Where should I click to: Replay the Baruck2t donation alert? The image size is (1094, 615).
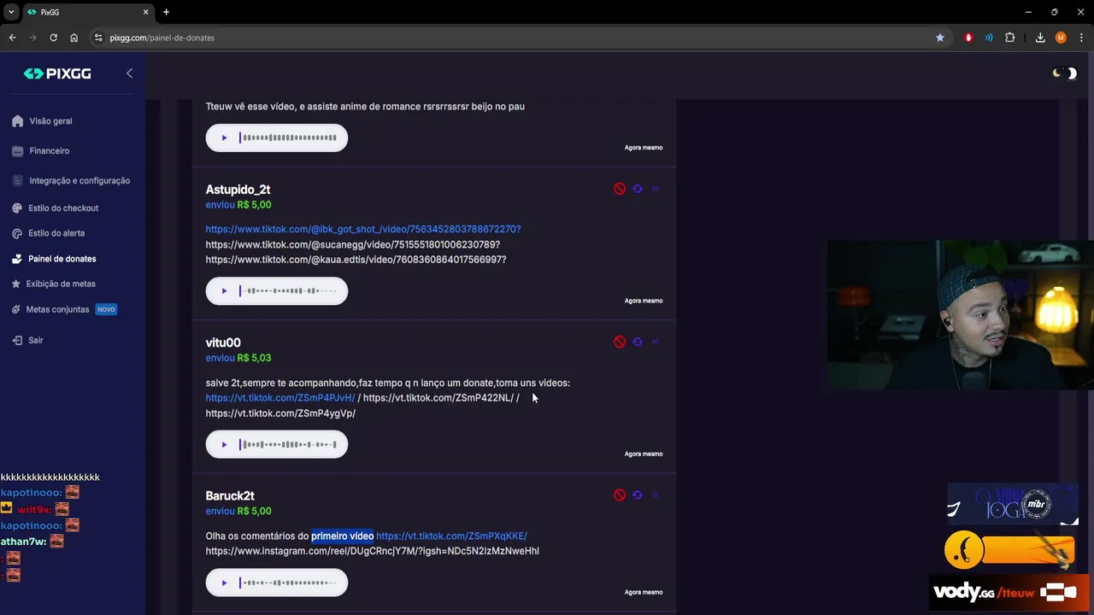click(638, 495)
